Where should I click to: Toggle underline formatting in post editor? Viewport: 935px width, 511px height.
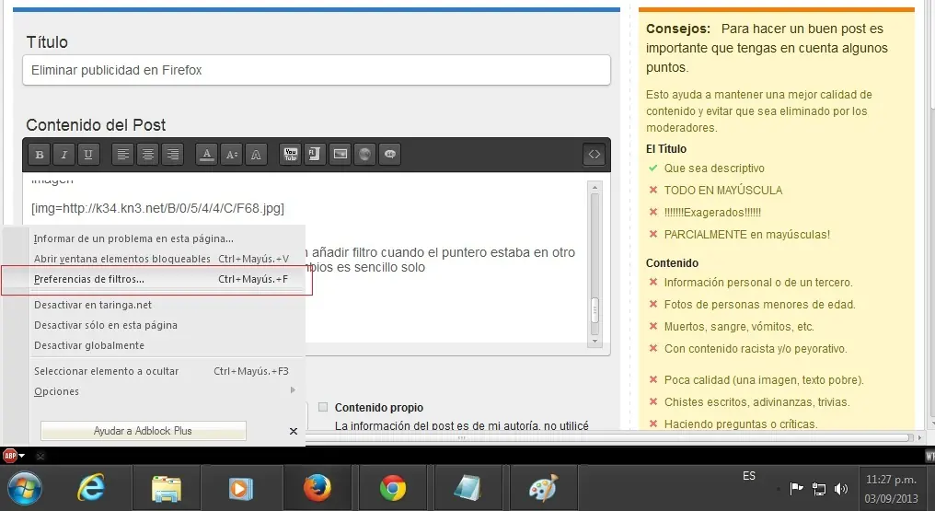pyautogui.click(x=88, y=155)
